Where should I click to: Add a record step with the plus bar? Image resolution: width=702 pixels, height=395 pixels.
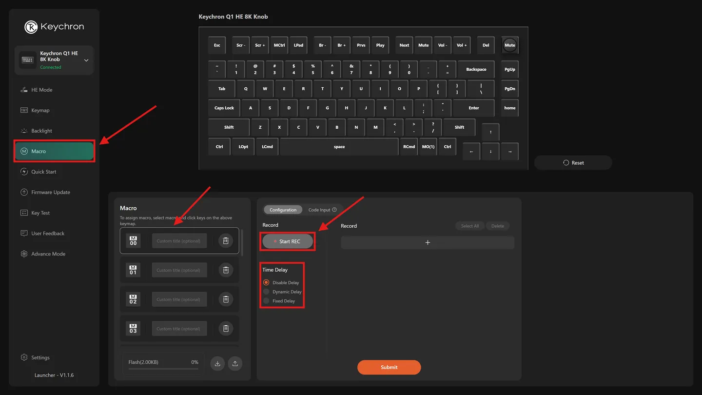coord(428,242)
